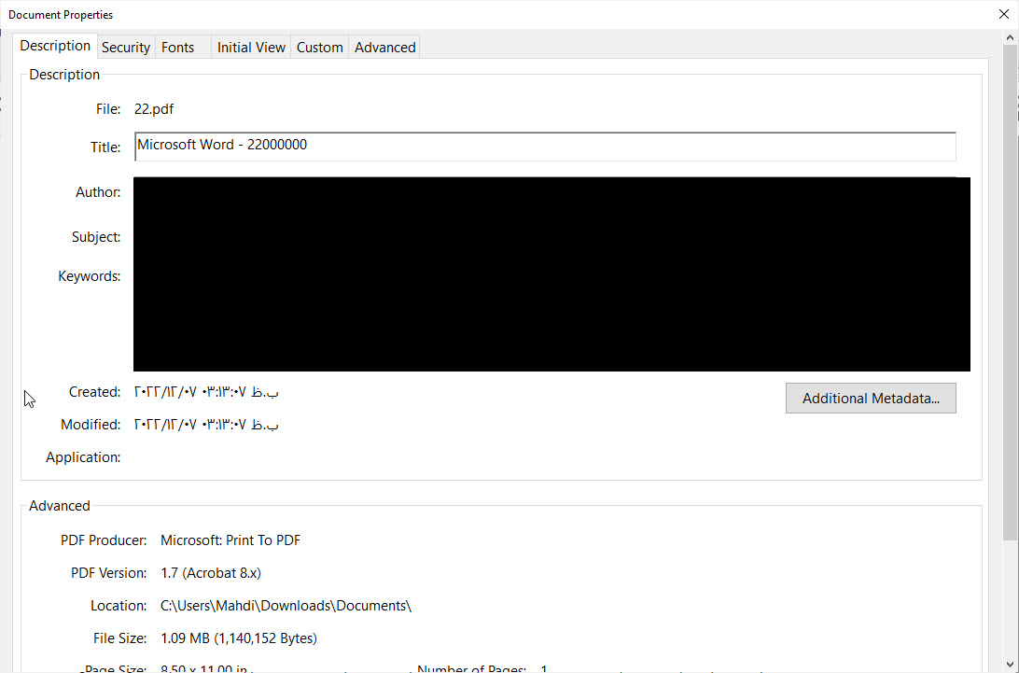Click the Application label
Viewport: 1019px width, 673px height.
(x=83, y=457)
